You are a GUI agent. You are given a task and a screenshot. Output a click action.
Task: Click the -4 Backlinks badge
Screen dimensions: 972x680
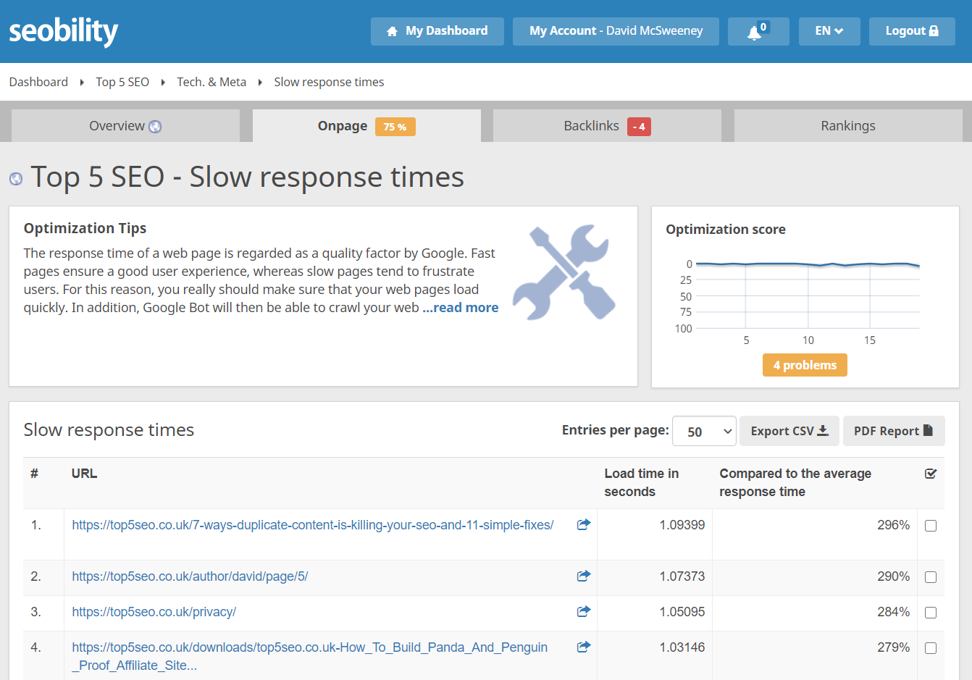(639, 127)
